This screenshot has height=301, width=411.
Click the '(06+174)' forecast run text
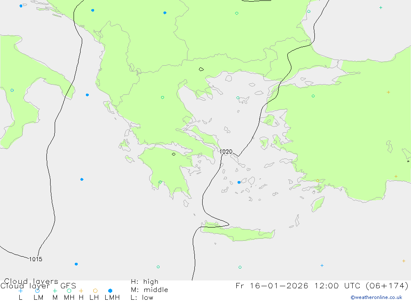(387, 285)
